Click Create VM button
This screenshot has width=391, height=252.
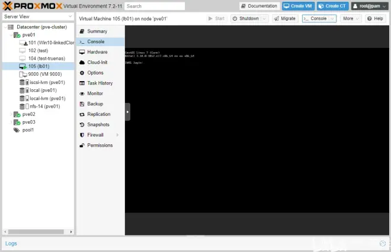pos(298,6)
